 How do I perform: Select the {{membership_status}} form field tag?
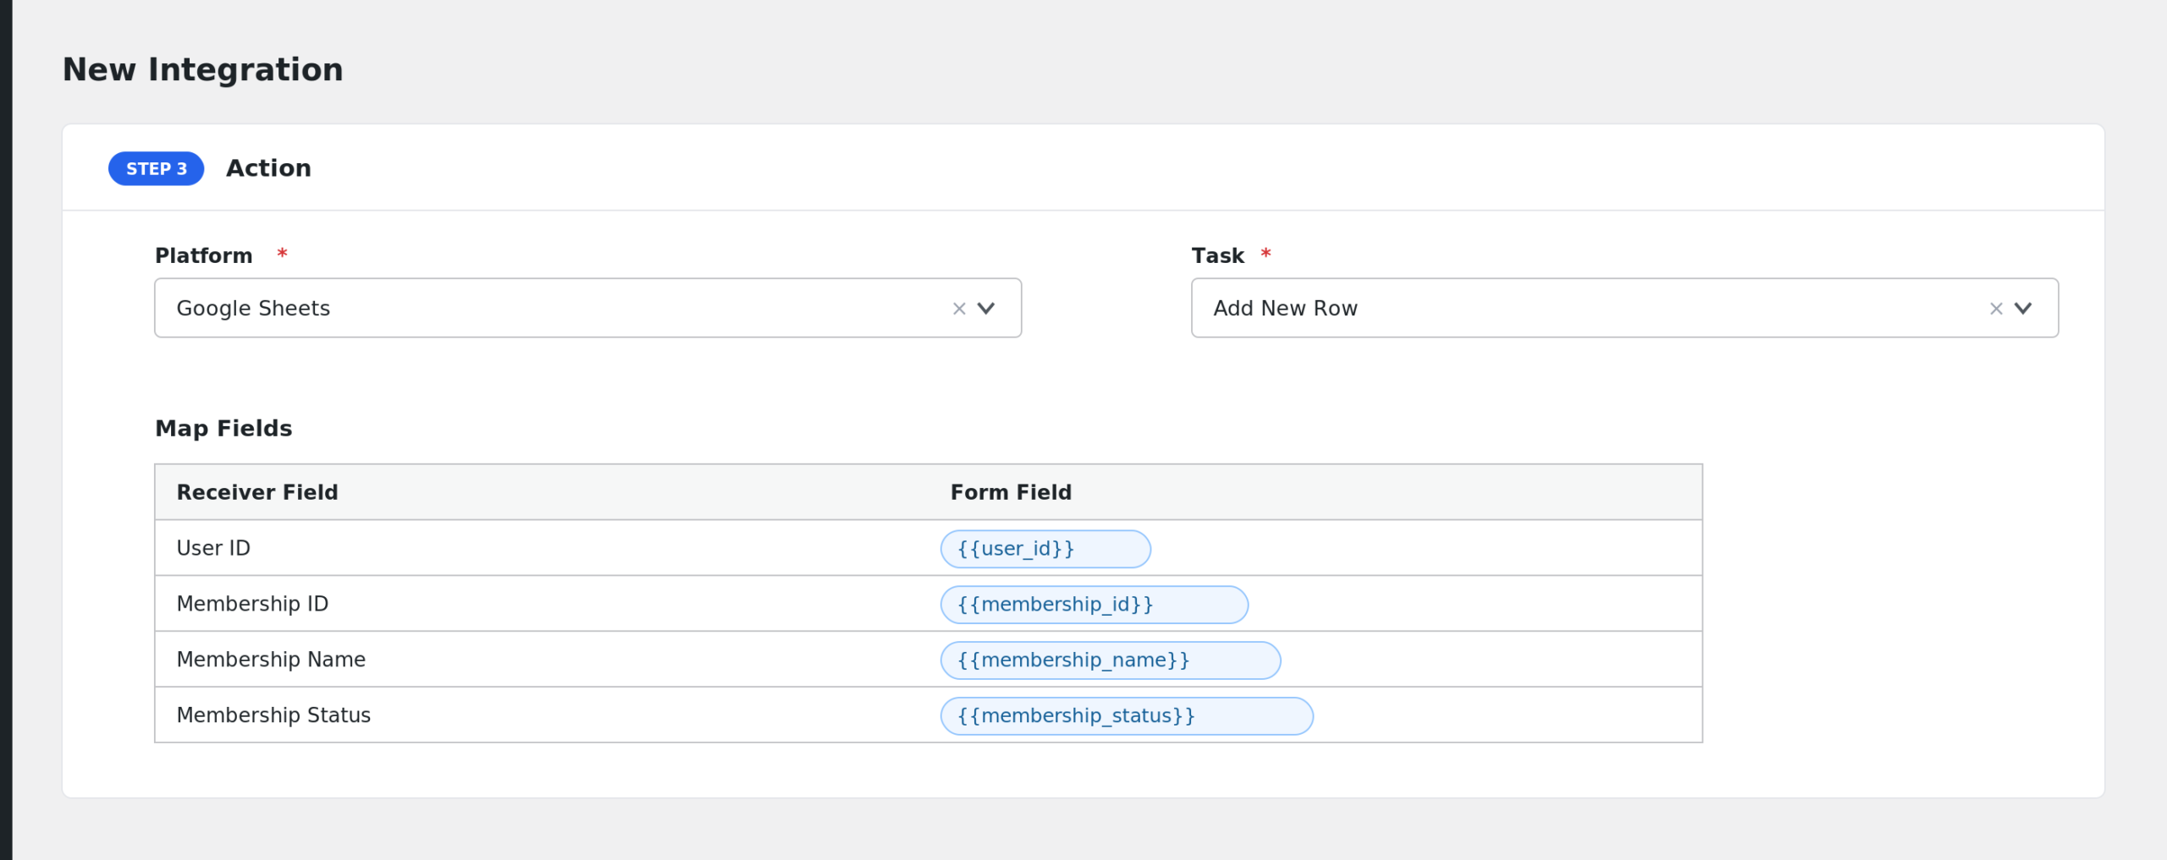pos(1127,716)
